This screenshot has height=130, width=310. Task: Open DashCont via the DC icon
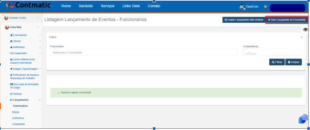(242, 7)
